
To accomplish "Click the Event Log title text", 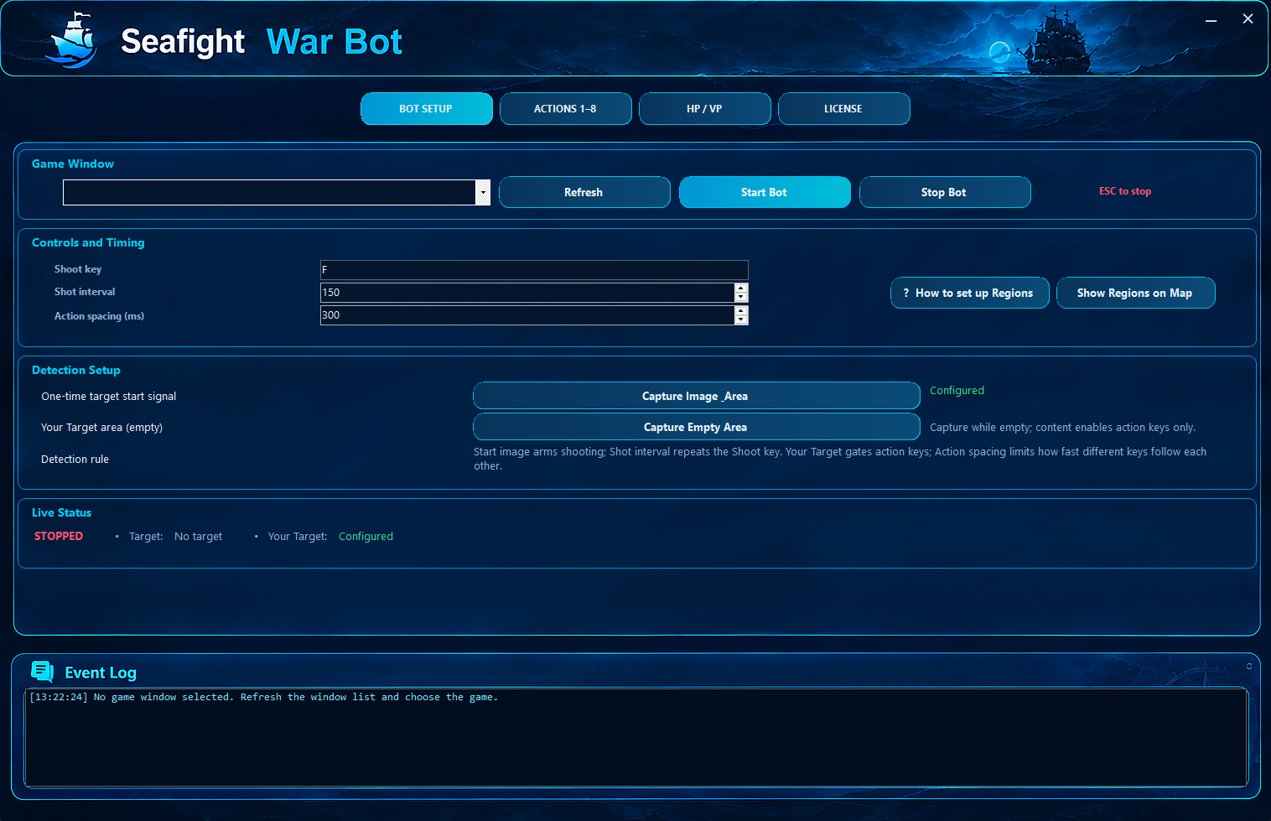I will pyautogui.click(x=101, y=673).
